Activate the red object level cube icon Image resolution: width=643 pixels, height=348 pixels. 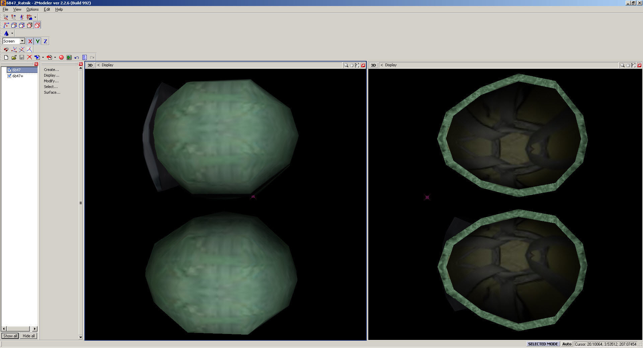pyautogui.click(x=37, y=25)
